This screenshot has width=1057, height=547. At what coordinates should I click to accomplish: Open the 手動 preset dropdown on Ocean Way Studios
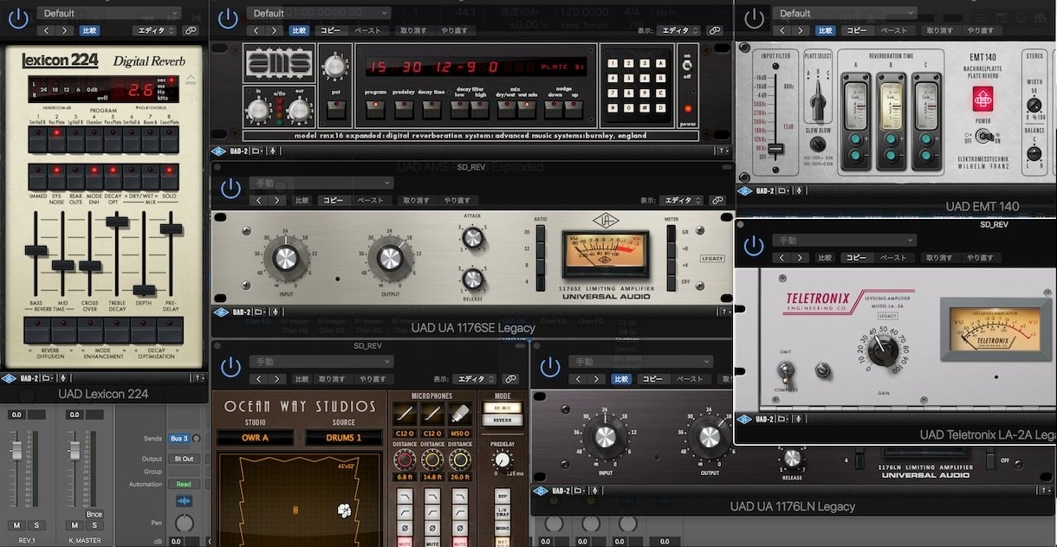pos(321,361)
